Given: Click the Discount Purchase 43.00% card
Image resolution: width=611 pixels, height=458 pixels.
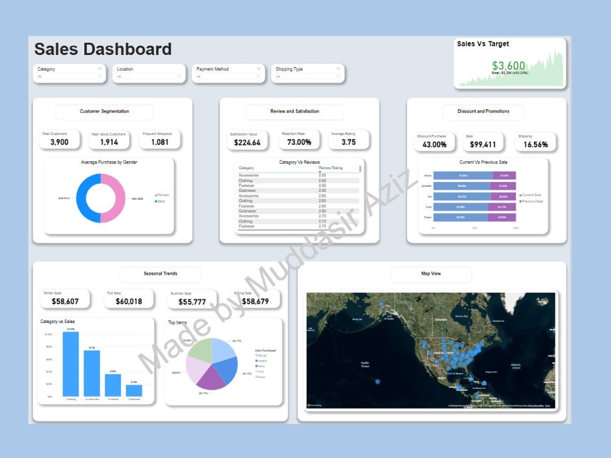Looking at the screenshot, I should (434, 142).
